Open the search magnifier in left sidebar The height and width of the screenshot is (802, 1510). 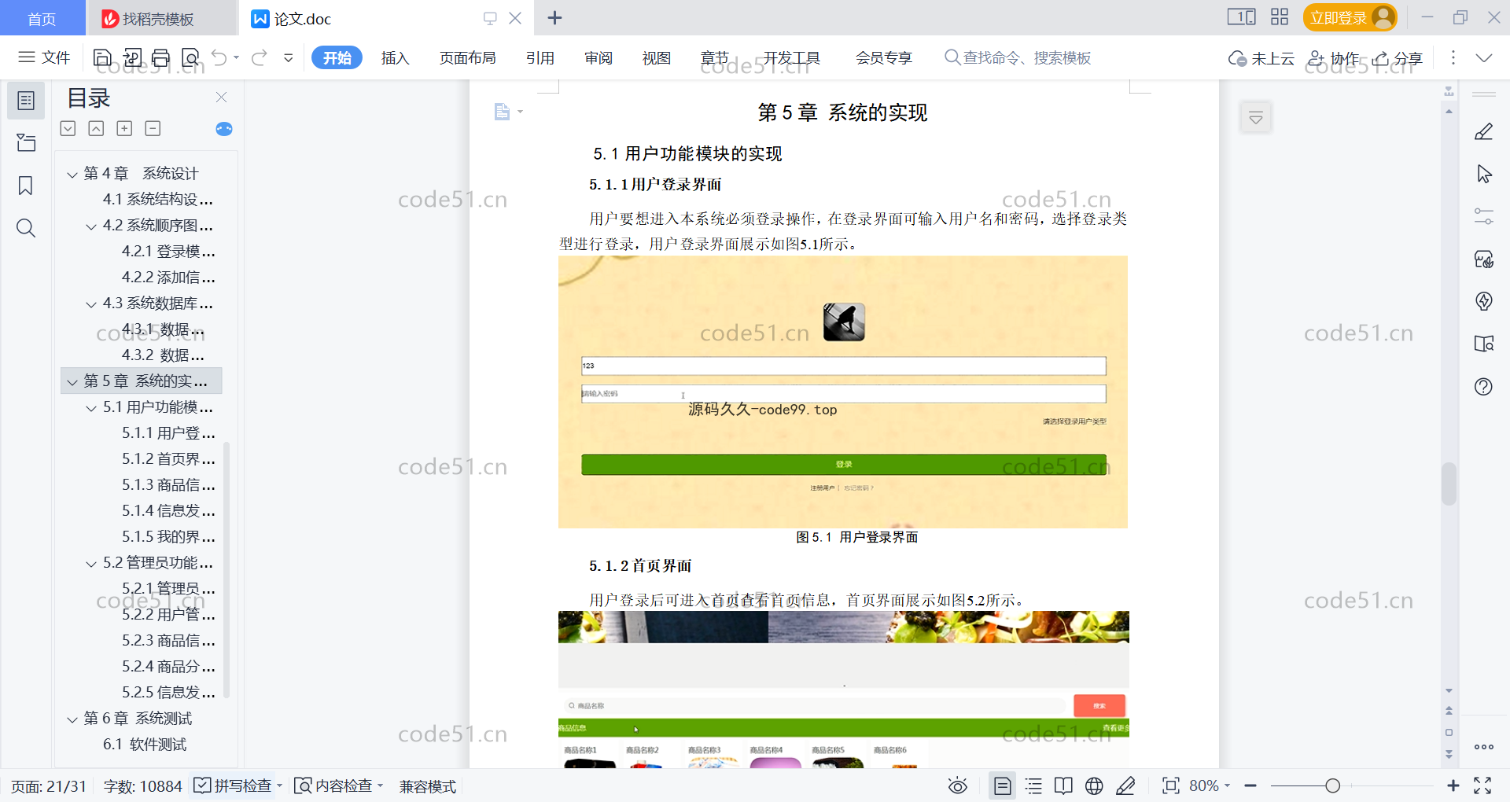[x=26, y=228]
